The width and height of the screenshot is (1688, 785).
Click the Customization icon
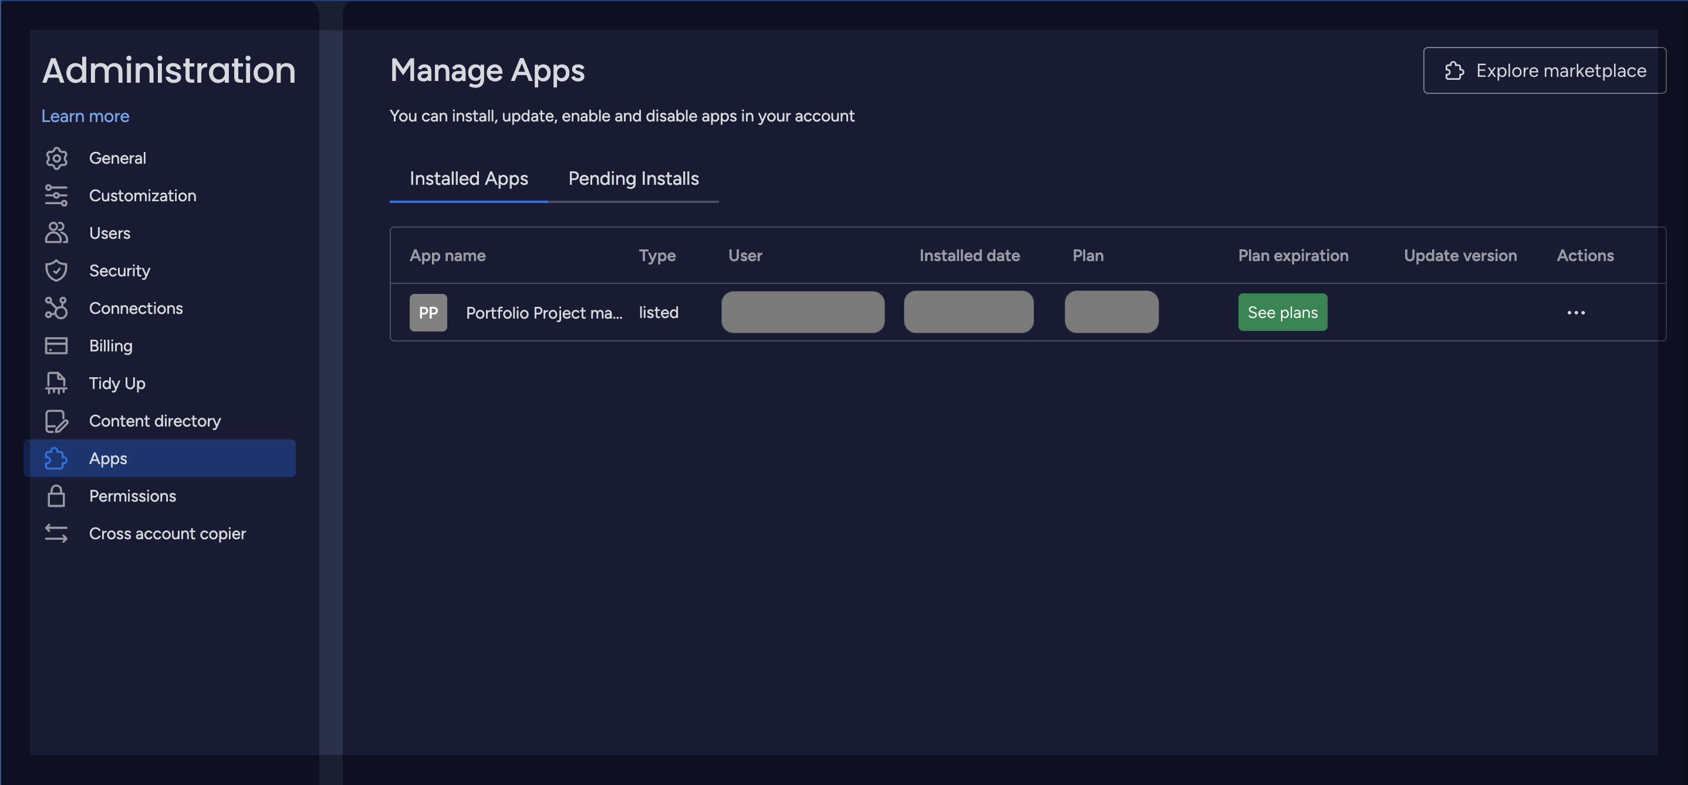pos(54,195)
